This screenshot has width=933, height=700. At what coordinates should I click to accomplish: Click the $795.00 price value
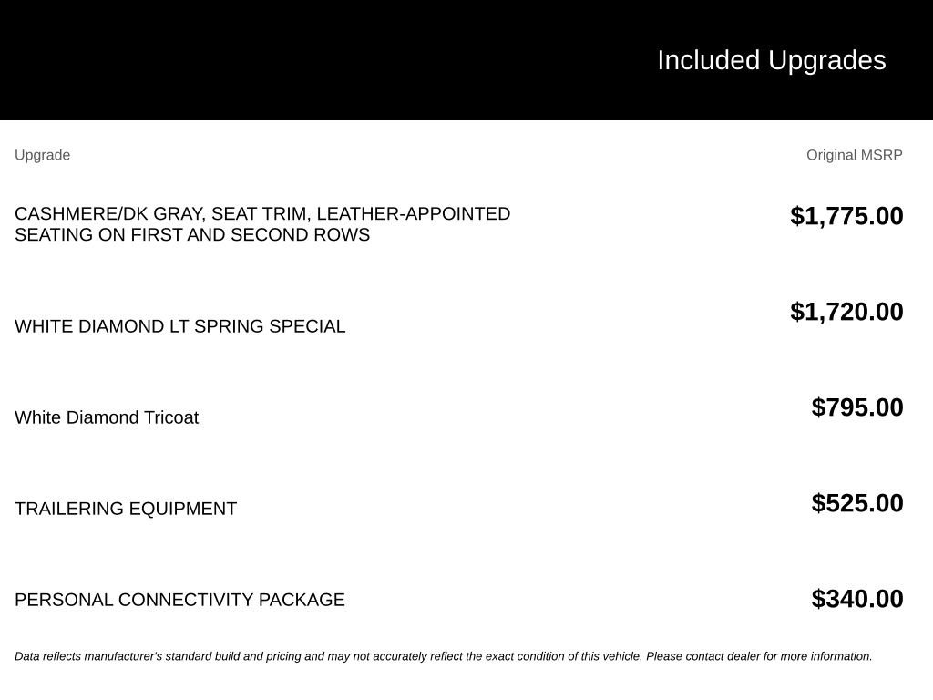[x=856, y=407]
